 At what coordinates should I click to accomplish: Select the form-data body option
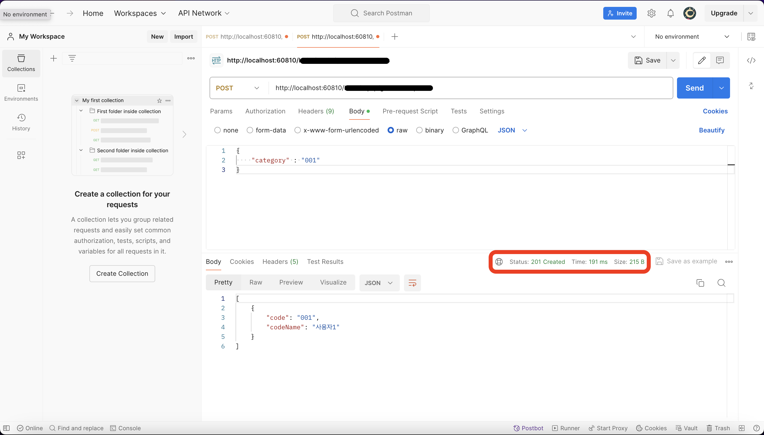[x=250, y=130]
